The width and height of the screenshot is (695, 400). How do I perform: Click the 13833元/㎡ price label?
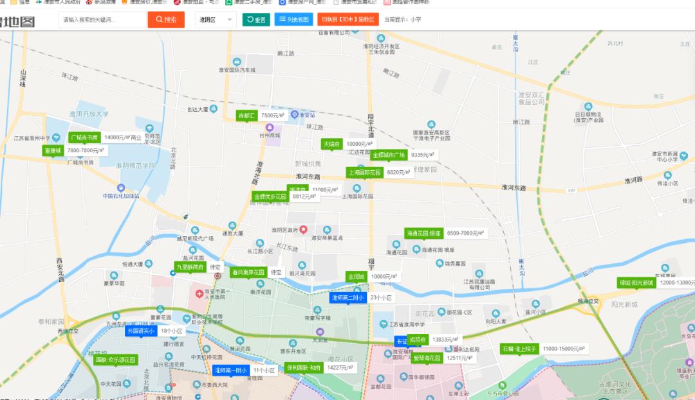point(445,340)
